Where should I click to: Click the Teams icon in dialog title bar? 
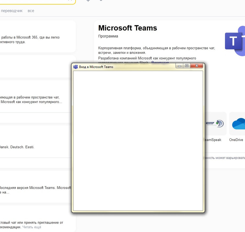coord(76,67)
